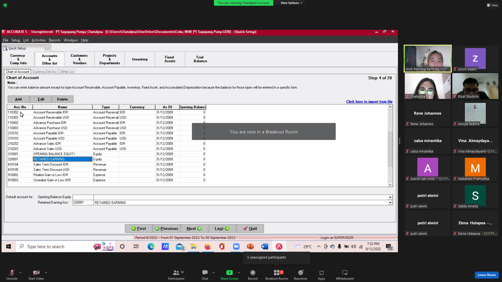Open the Chat panel icon

[x=205, y=273]
